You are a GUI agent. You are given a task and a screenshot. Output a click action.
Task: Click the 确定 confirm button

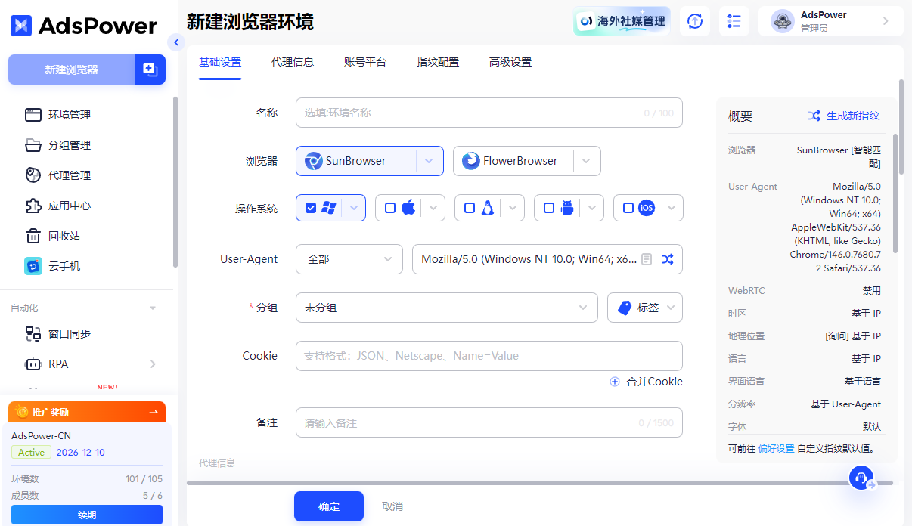(329, 506)
